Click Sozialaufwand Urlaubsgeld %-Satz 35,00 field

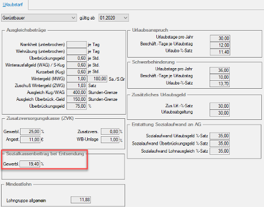220,136
